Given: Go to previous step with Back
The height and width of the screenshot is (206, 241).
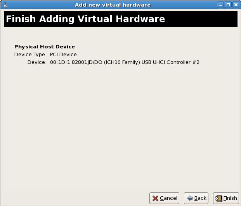Looking at the screenshot, I should tap(196, 198).
